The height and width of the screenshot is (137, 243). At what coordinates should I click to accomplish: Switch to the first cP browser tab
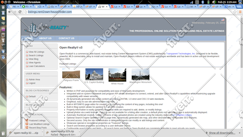click(65, 6)
